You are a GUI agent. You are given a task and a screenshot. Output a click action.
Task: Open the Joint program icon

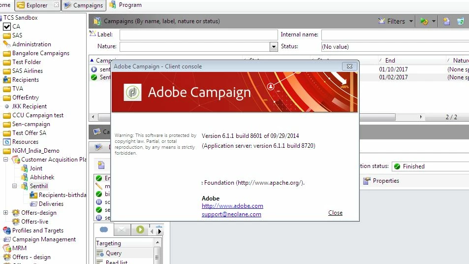click(24, 168)
